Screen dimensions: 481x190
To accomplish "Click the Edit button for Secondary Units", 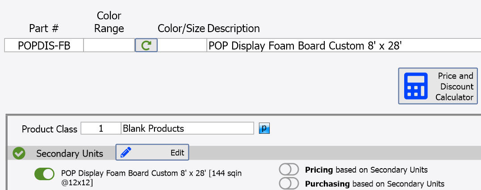I will [x=152, y=152].
